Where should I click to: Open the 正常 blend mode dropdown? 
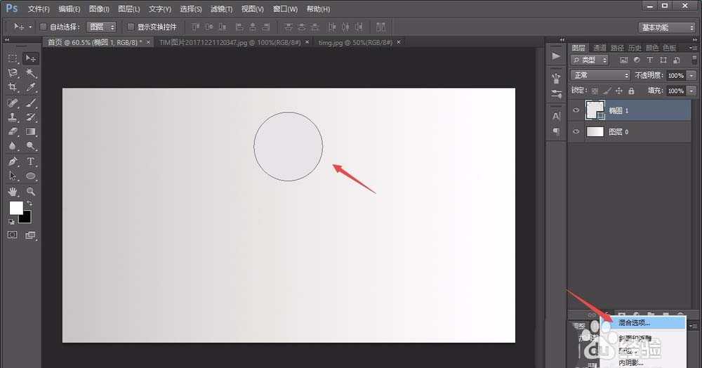(600, 75)
